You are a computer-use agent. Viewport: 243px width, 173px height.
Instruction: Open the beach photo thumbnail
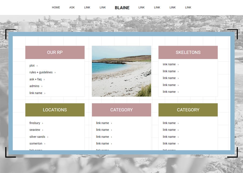[122, 71]
